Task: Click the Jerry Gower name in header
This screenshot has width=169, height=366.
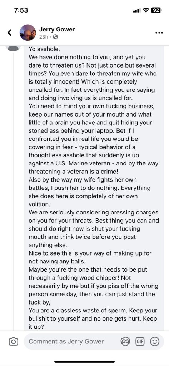Action: tap(57, 29)
